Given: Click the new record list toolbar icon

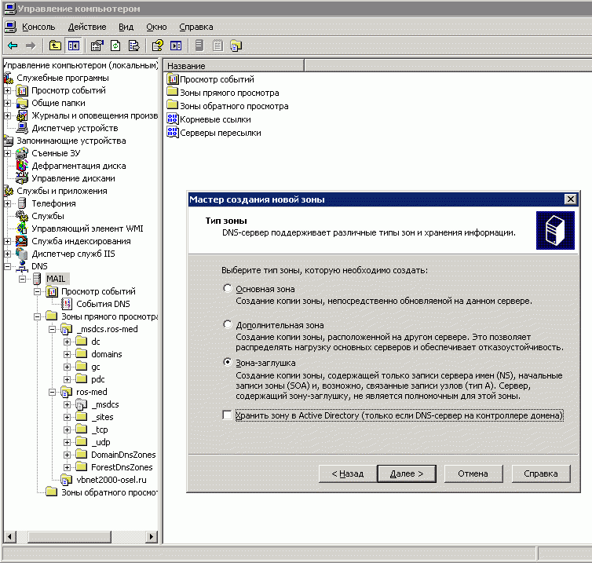Looking at the screenshot, I should (x=217, y=46).
